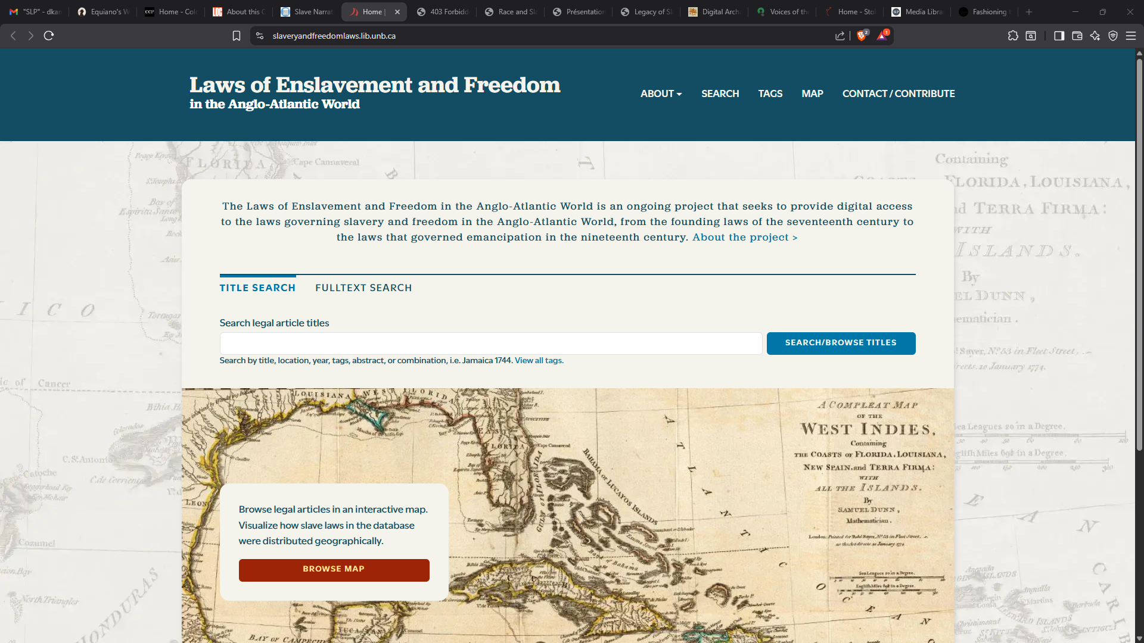The width and height of the screenshot is (1144, 643).
Task: Click the back navigation arrow
Action: click(13, 36)
